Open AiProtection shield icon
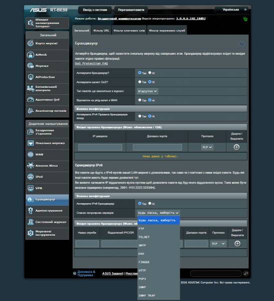 (x=31, y=77)
